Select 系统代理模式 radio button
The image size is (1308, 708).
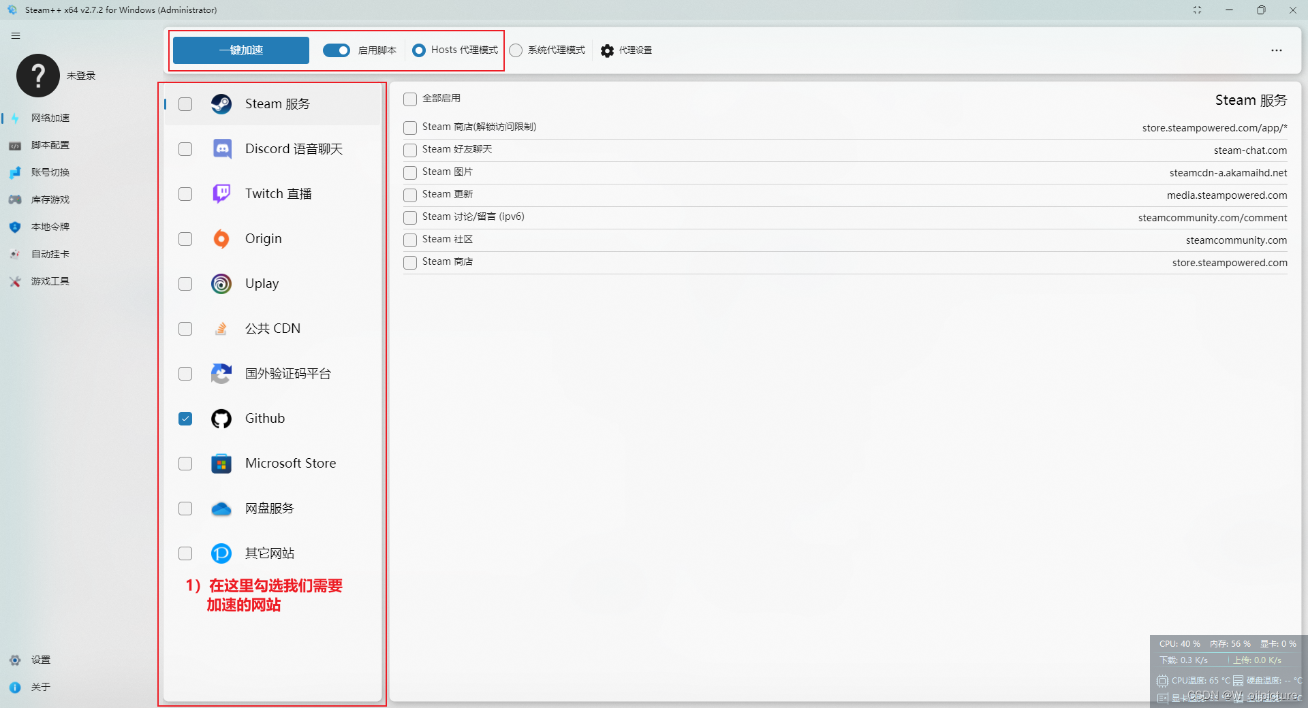(516, 50)
